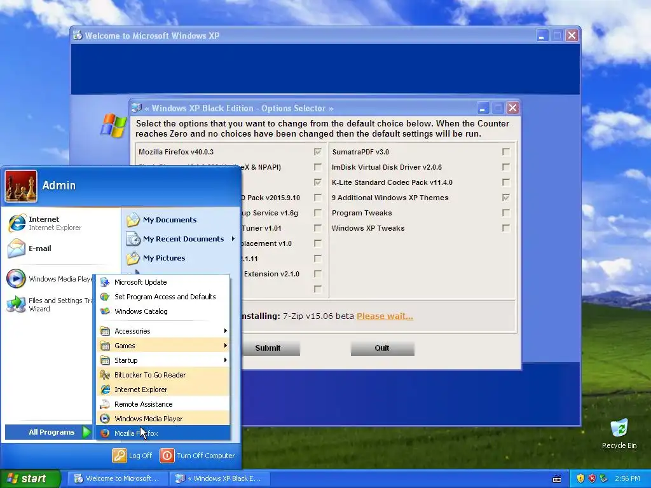Click the All Programs button
The image size is (651, 488).
click(48, 432)
